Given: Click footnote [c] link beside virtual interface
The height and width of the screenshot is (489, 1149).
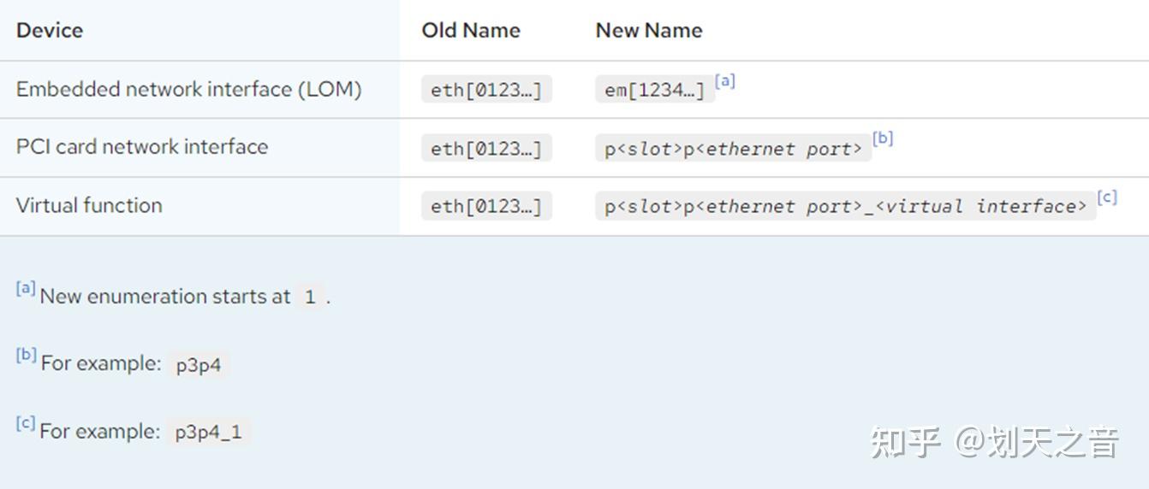Looking at the screenshot, I should pyautogui.click(x=1107, y=197).
